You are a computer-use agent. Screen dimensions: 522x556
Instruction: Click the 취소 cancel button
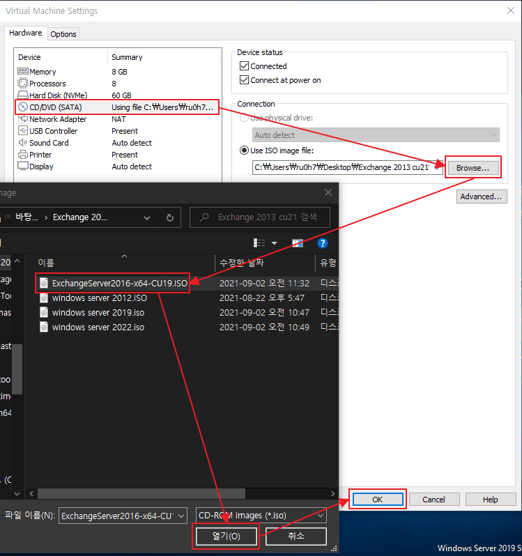point(295,536)
